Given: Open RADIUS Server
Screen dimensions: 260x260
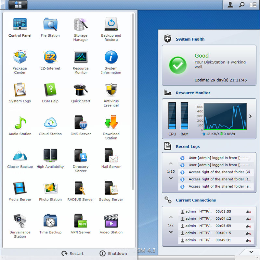Looking at the screenshot, I should tap(81, 191).
